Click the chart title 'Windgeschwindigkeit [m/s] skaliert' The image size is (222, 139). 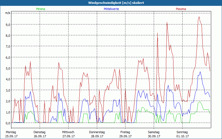click(x=116, y=3)
